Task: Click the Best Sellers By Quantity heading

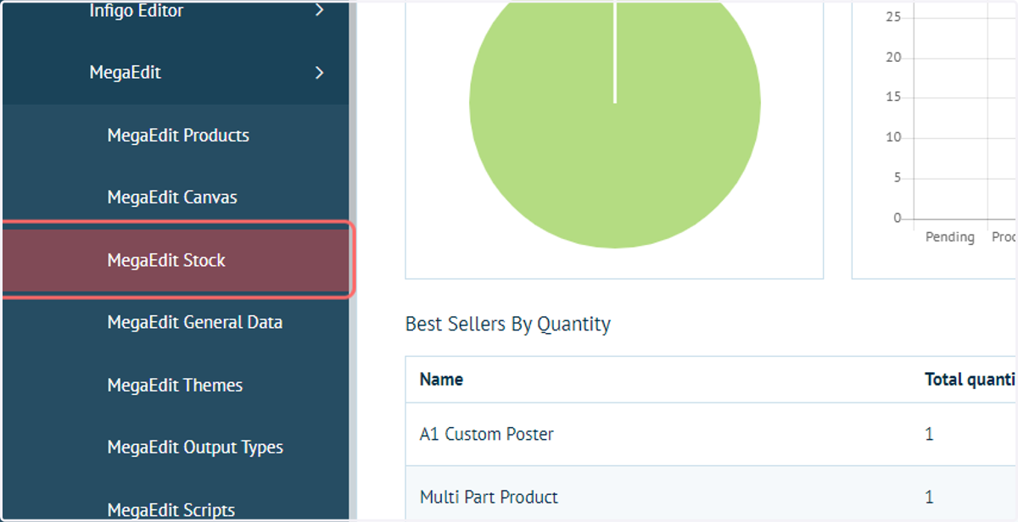Action: pos(508,324)
